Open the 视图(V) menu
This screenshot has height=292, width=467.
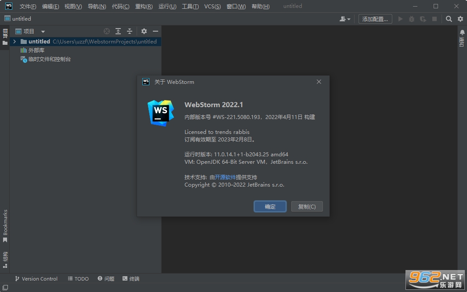click(73, 6)
